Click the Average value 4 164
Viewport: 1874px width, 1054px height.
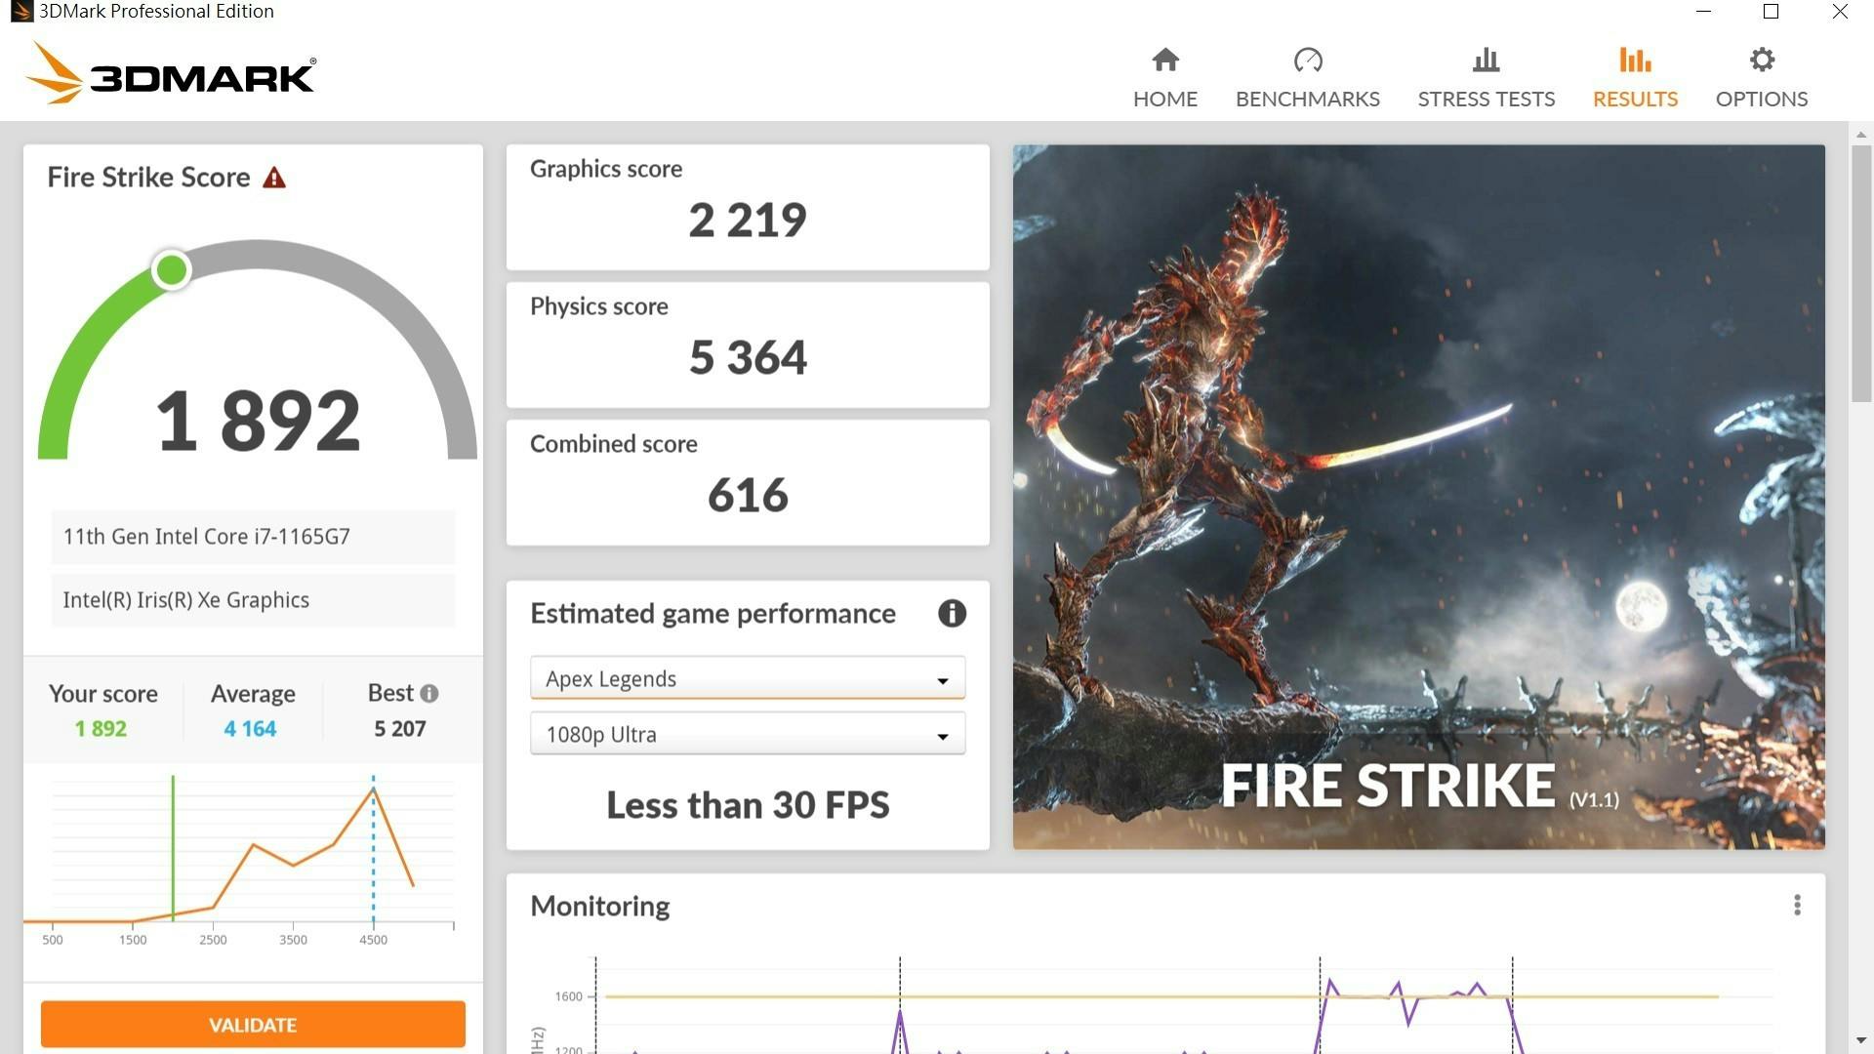pos(250,729)
